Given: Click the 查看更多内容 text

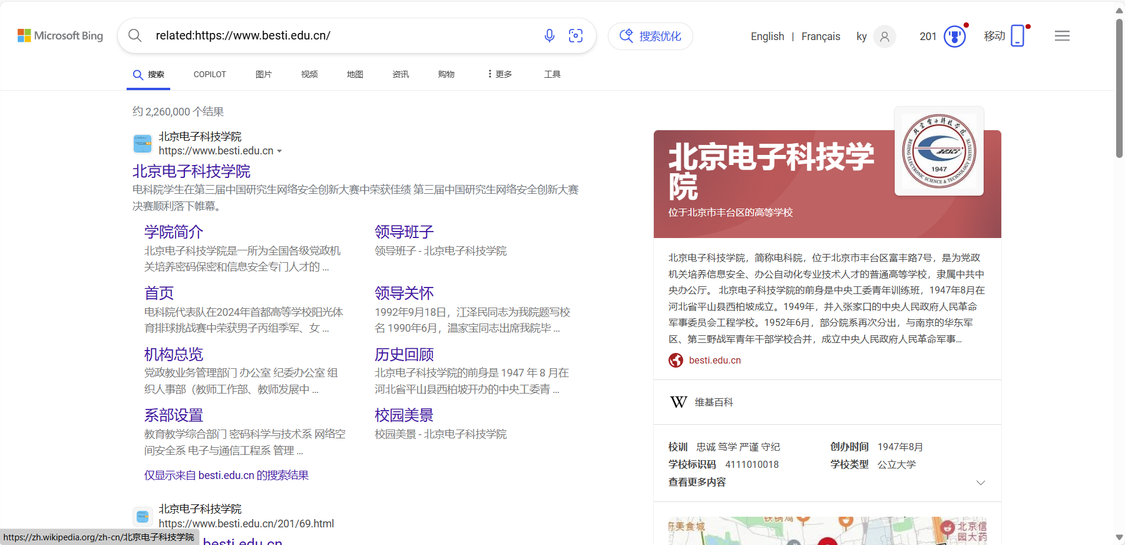Looking at the screenshot, I should coord(697,482).
